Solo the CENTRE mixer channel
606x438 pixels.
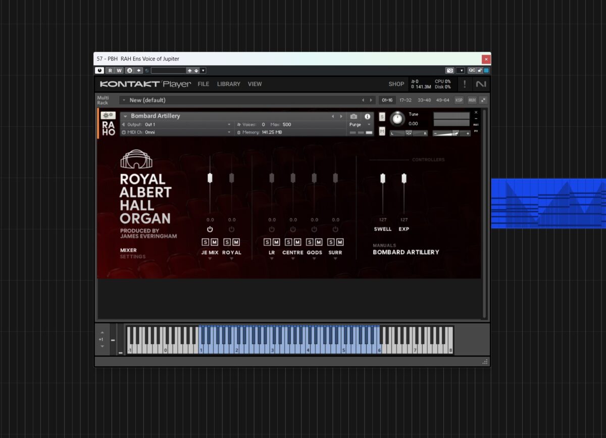[289, 242]
